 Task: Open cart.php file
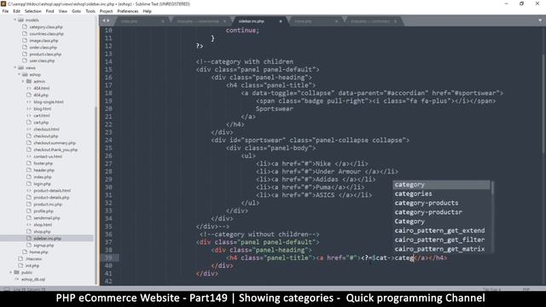[41, 123]
